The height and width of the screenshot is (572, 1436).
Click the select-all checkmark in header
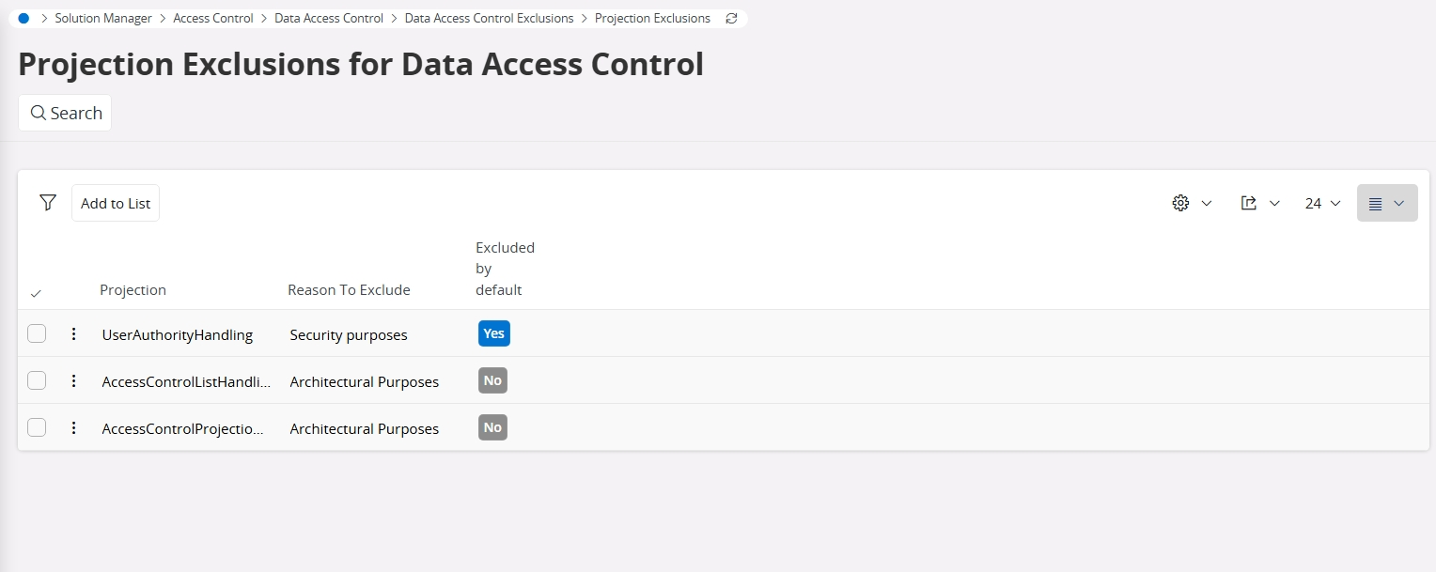pyautogui.click(x=36, y=293)
